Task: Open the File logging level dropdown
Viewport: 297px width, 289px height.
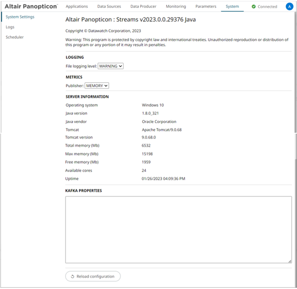Action: pyautogui.click(x=111, y=66)
